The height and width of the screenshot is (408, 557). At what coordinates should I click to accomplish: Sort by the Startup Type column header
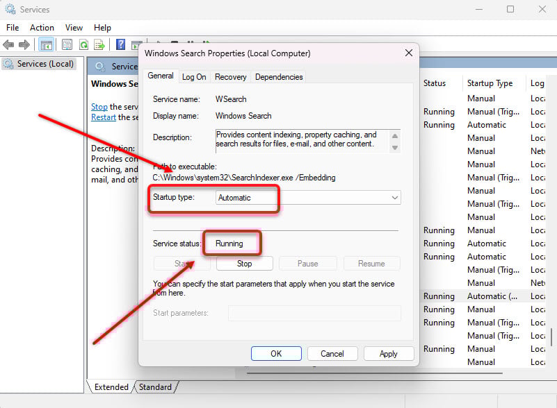tap(490, 83)
